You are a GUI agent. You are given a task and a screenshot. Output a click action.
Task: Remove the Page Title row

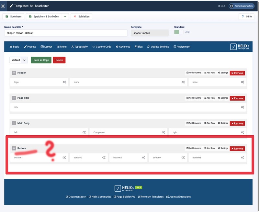237,98
